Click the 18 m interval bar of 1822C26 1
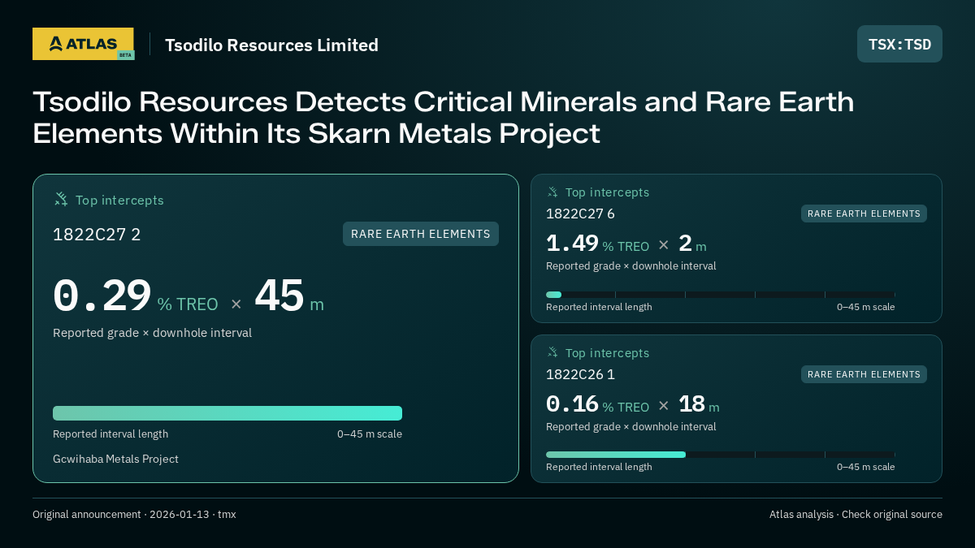The width and height of the screenshot is (975, 548). [x=616, y=455]
